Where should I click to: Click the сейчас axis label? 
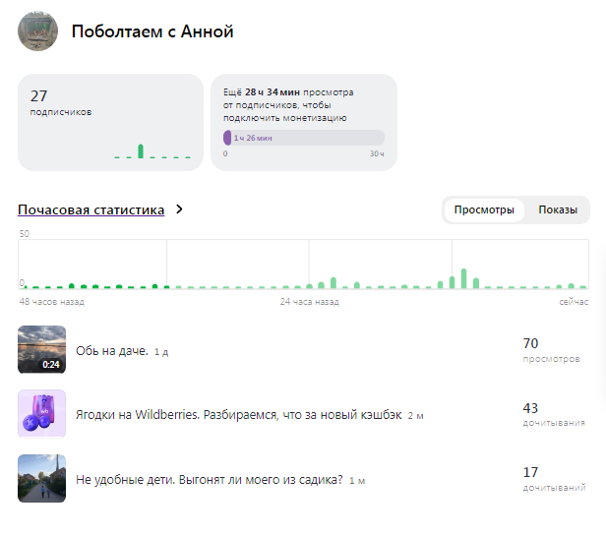[574, 302]
